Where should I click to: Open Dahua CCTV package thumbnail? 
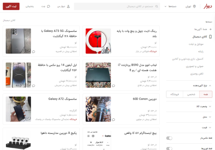tap(18, 140)
